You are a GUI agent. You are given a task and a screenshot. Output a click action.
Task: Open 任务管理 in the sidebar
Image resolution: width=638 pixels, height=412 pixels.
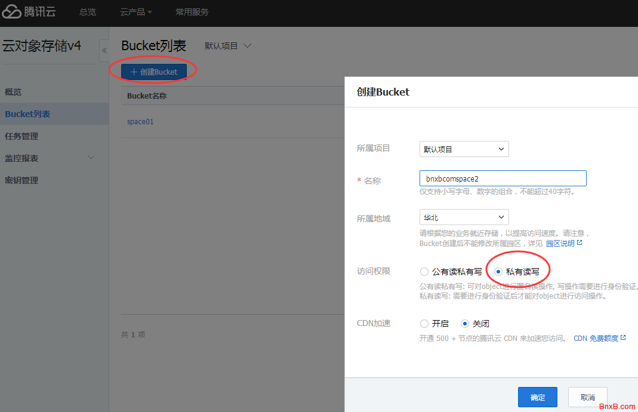pyautogui.click(x=21, y=136)
